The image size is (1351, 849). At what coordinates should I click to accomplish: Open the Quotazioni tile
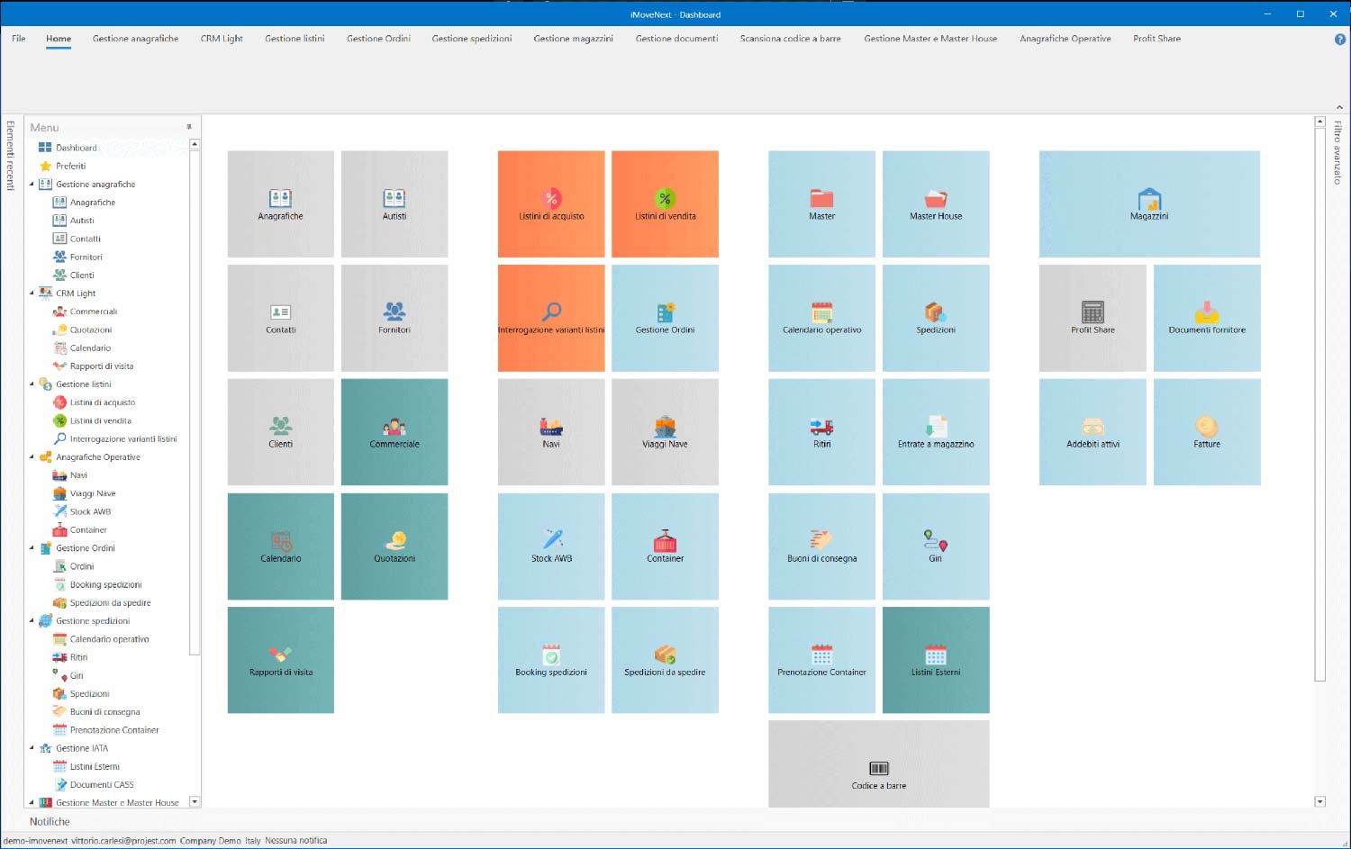pos(394,546)
